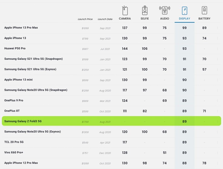This screenshot has height=169, width=223.
Task: Open Huawei P50 Pro entry
Action: tap(15, 48)
